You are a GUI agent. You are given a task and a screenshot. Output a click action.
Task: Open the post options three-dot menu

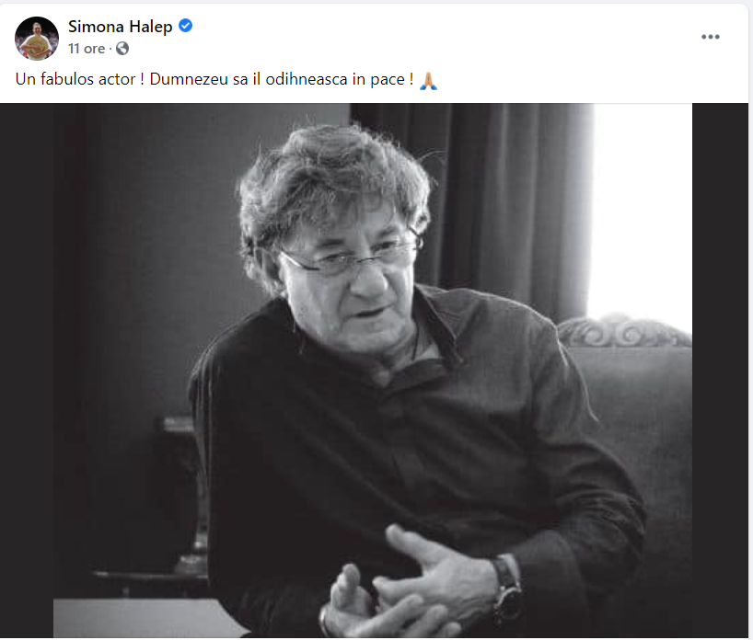pyautogui.click(x=711, y=37)
